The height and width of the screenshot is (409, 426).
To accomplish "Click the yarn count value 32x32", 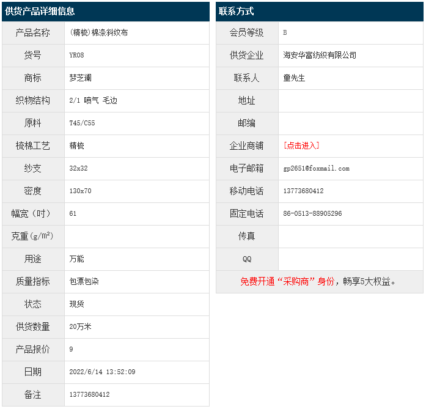I will click(79, 169).
